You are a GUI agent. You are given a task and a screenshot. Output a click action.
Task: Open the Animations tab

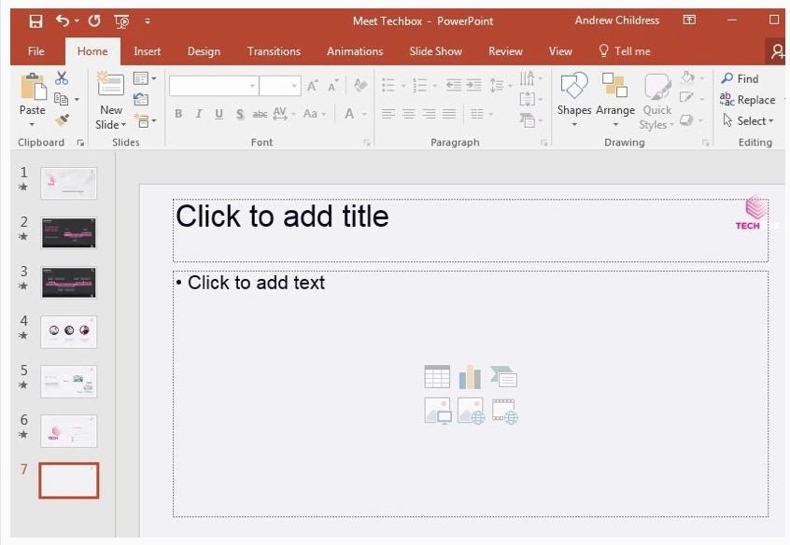pos(355,51)
